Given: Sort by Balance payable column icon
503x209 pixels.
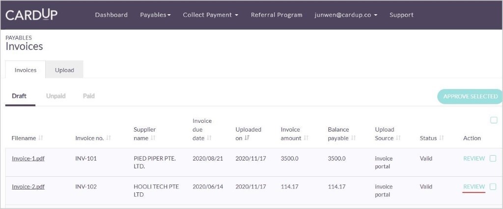Looking at the screenshot, I should [354, 139].
